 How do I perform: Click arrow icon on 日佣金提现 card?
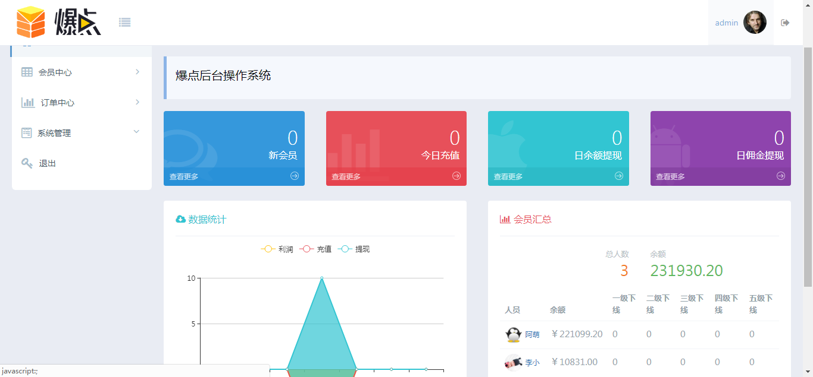pos(781,176)
